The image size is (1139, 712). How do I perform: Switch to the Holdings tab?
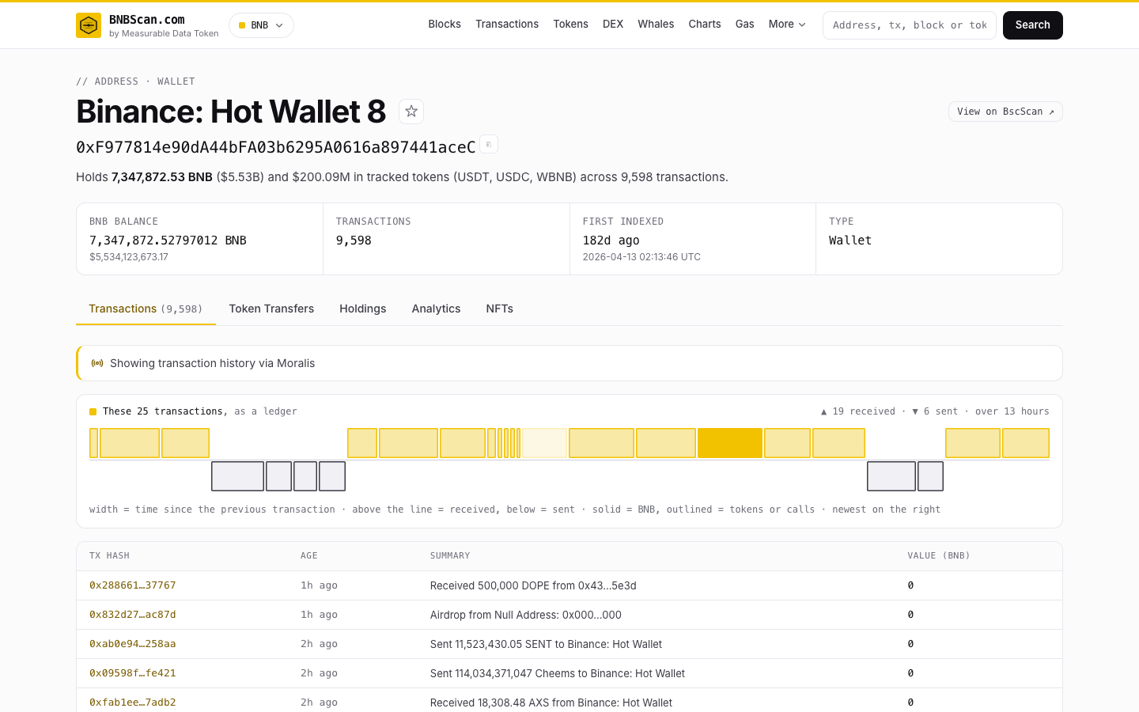pos(363,309)
